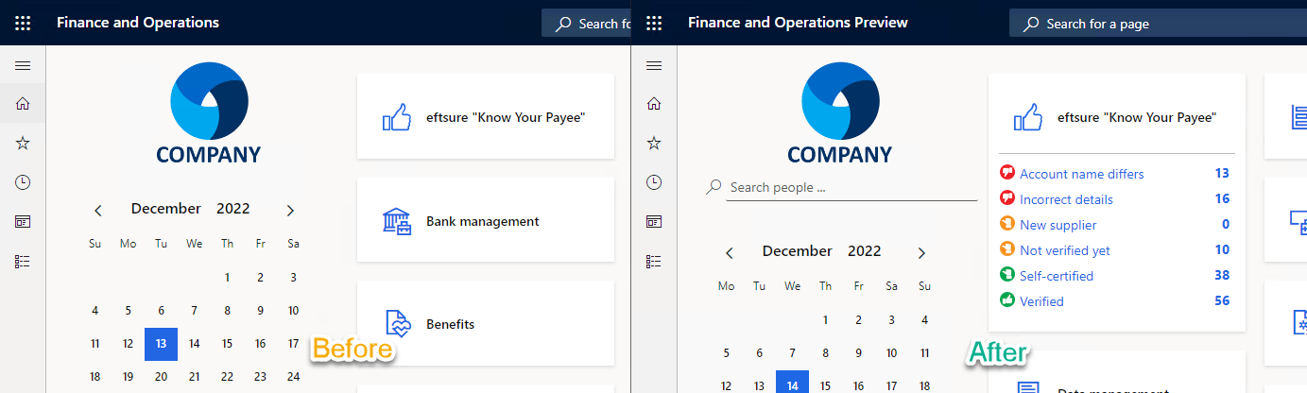Click orange icon beside New supplier

(1007, 224)
